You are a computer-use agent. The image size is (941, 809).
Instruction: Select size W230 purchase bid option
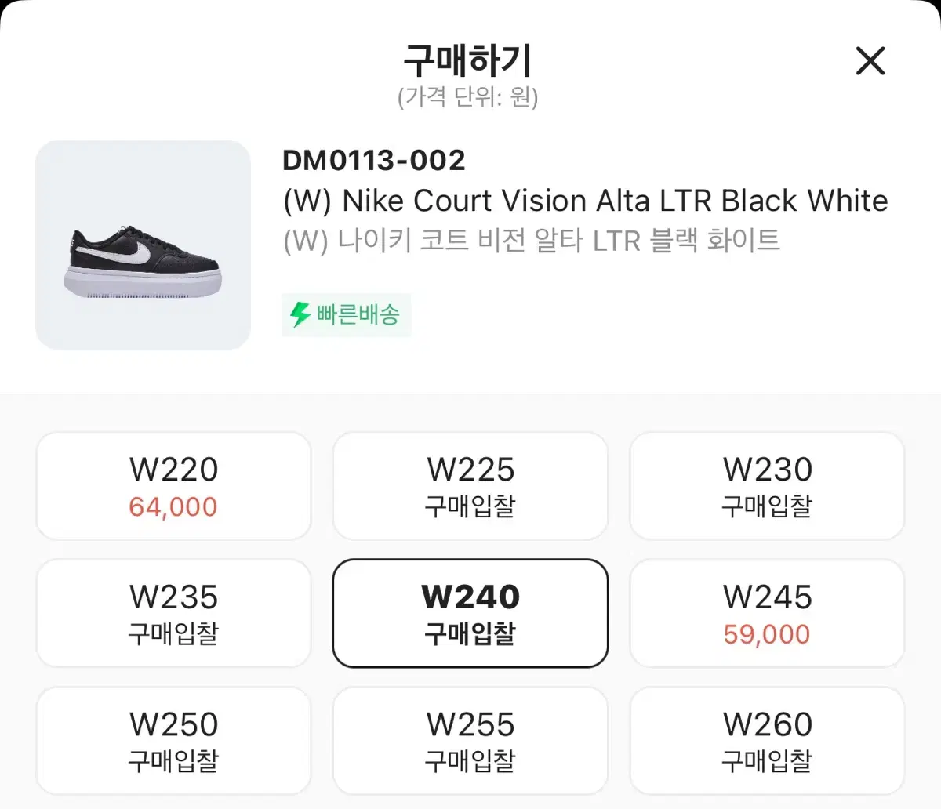(x=767, y=485)
